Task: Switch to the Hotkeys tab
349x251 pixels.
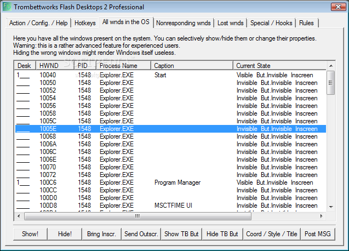Action: (85, 23)
